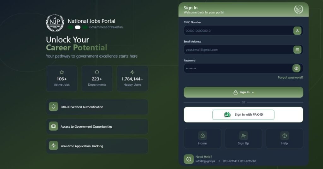The width and height of the screenshot is (323, 169).
Task: Focus the Password input field
Action: (238, 68)
